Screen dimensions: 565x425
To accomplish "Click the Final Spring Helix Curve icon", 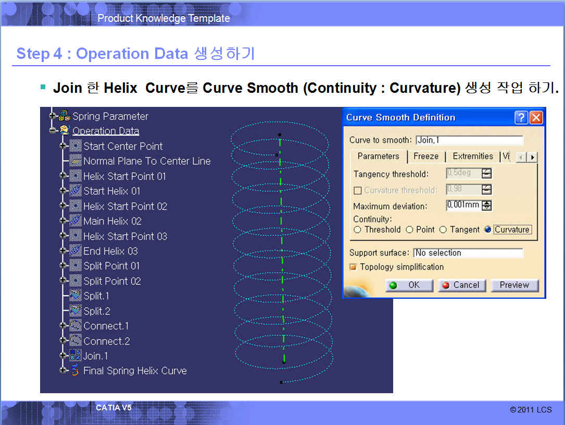I will (76, 371).
